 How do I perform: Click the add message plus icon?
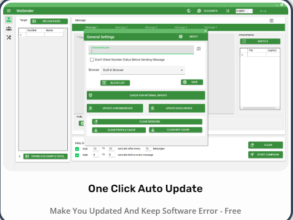(271, 21)
